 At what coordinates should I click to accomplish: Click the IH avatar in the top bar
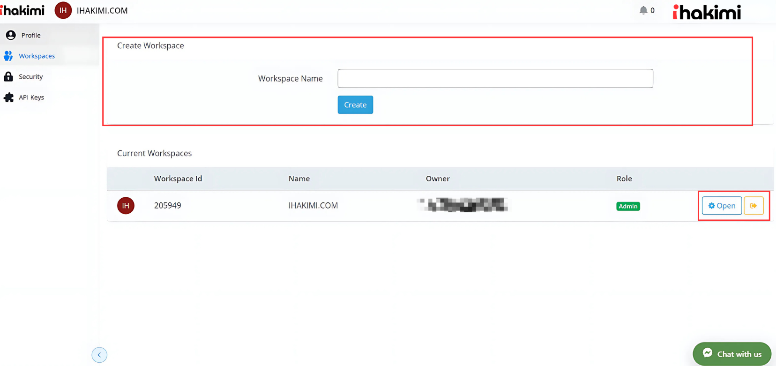click(x=63, y=10)
